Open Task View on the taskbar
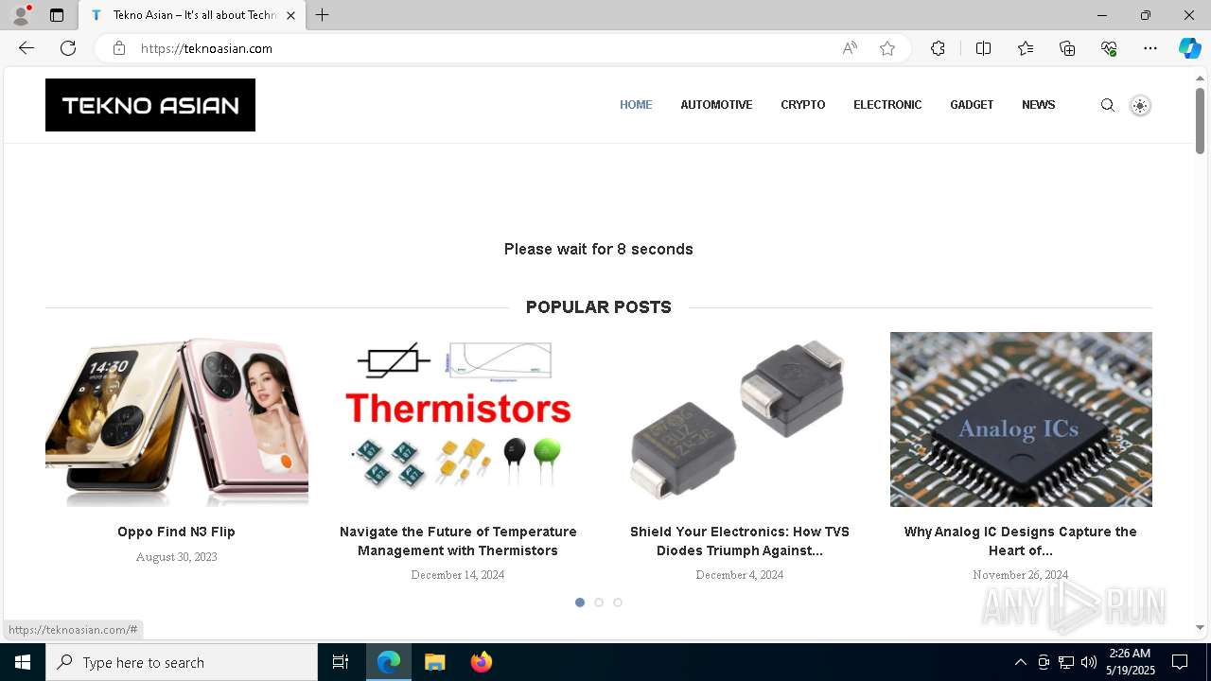Image resolution: width=1211 pixels, height=681 pixels. [341, 662]
